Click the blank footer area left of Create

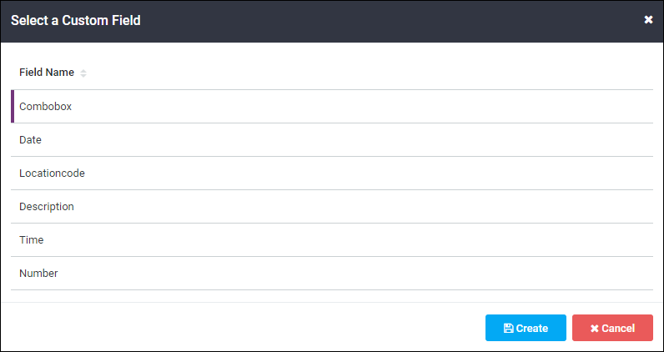243,328
